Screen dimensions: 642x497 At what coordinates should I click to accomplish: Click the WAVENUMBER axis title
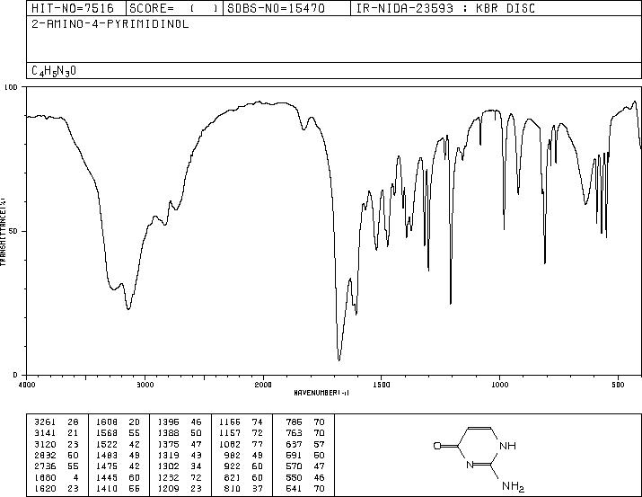pyautogui.click(x=321, y=393)
